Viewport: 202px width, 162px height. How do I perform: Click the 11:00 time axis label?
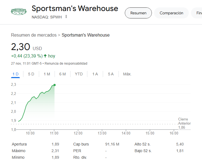click(x=54, y=133)
